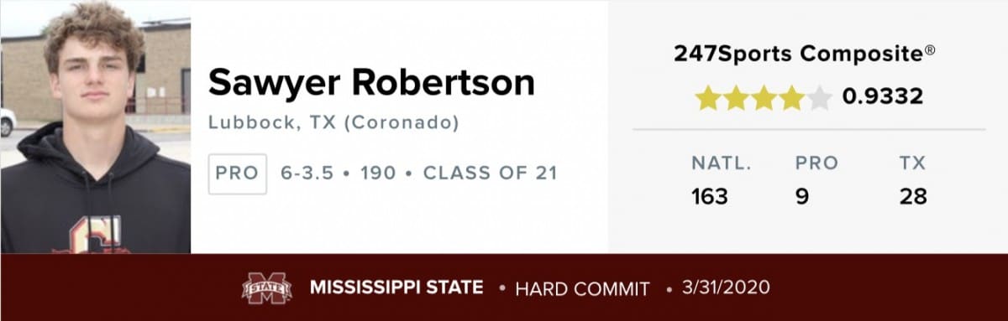Click the registered trademark symbol after Composite
1008x321 pixels.
click(x=930, y=50)
